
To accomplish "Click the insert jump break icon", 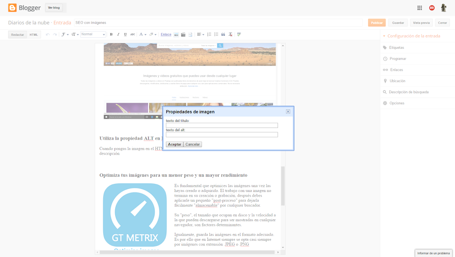I will point(190,34).
